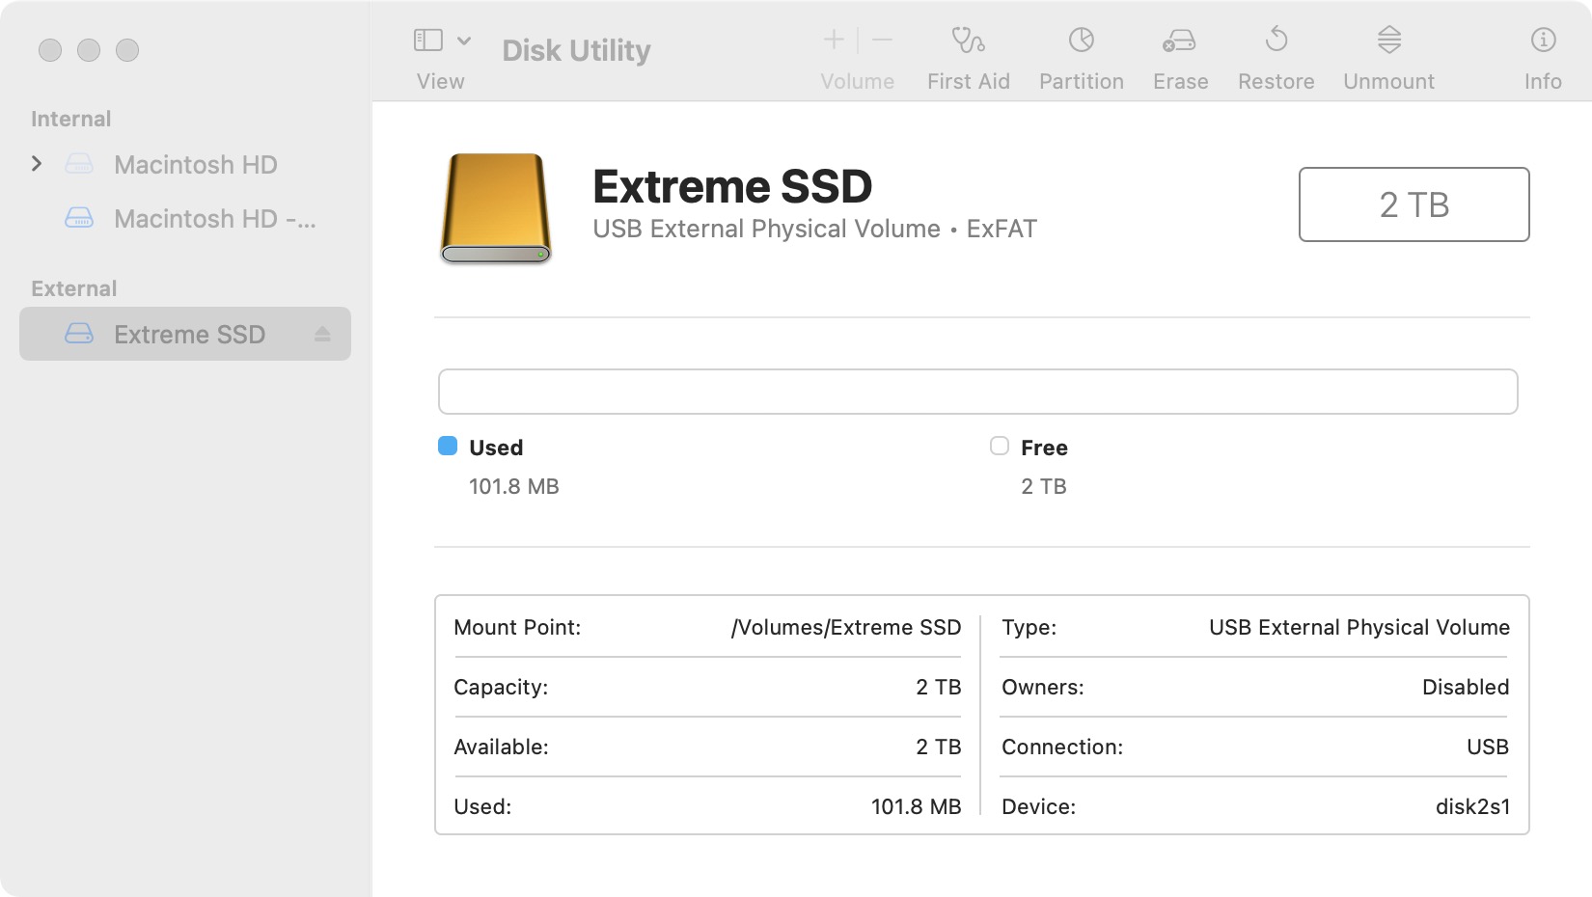Select the Used legend checkbox
Screen dimensions: 1592x897
447,447
